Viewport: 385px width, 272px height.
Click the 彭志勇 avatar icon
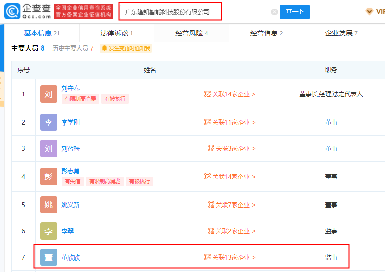pos(49,177)
